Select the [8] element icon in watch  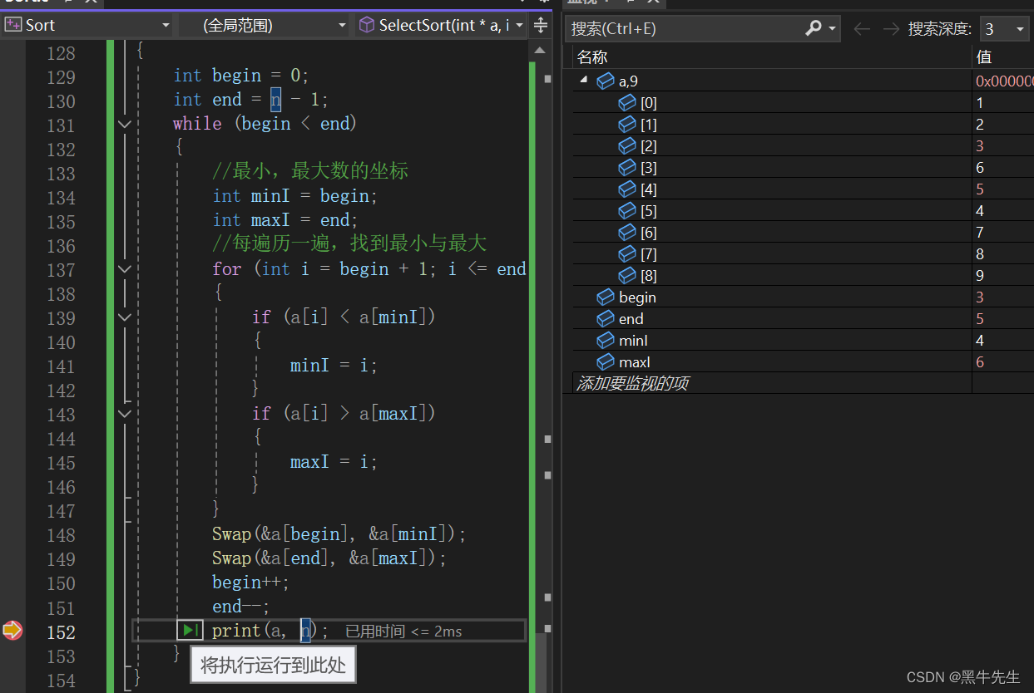pos(627,276)
